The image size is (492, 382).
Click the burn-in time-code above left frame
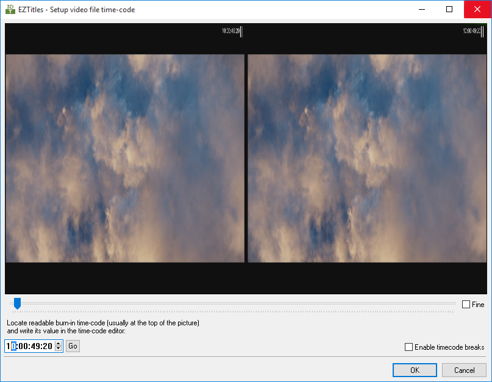[x=231, y=30]
